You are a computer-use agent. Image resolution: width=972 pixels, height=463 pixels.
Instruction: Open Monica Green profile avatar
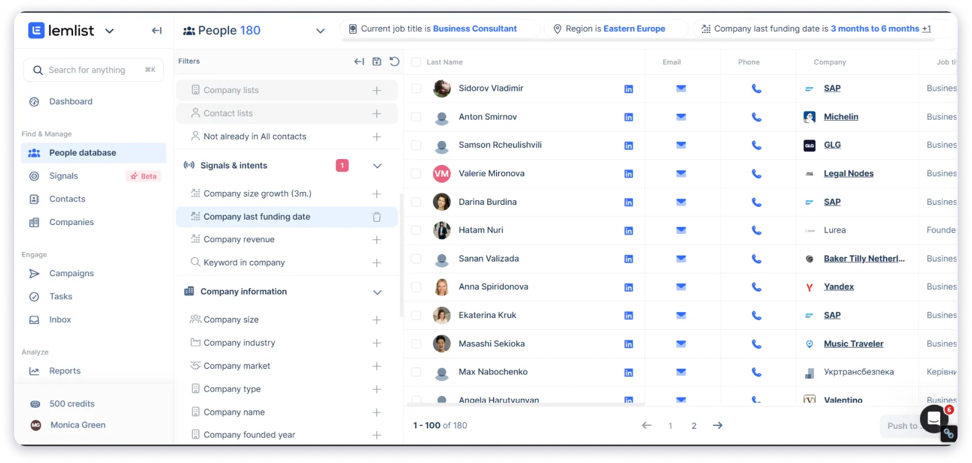pyautogui.click(x=36, y=425)
